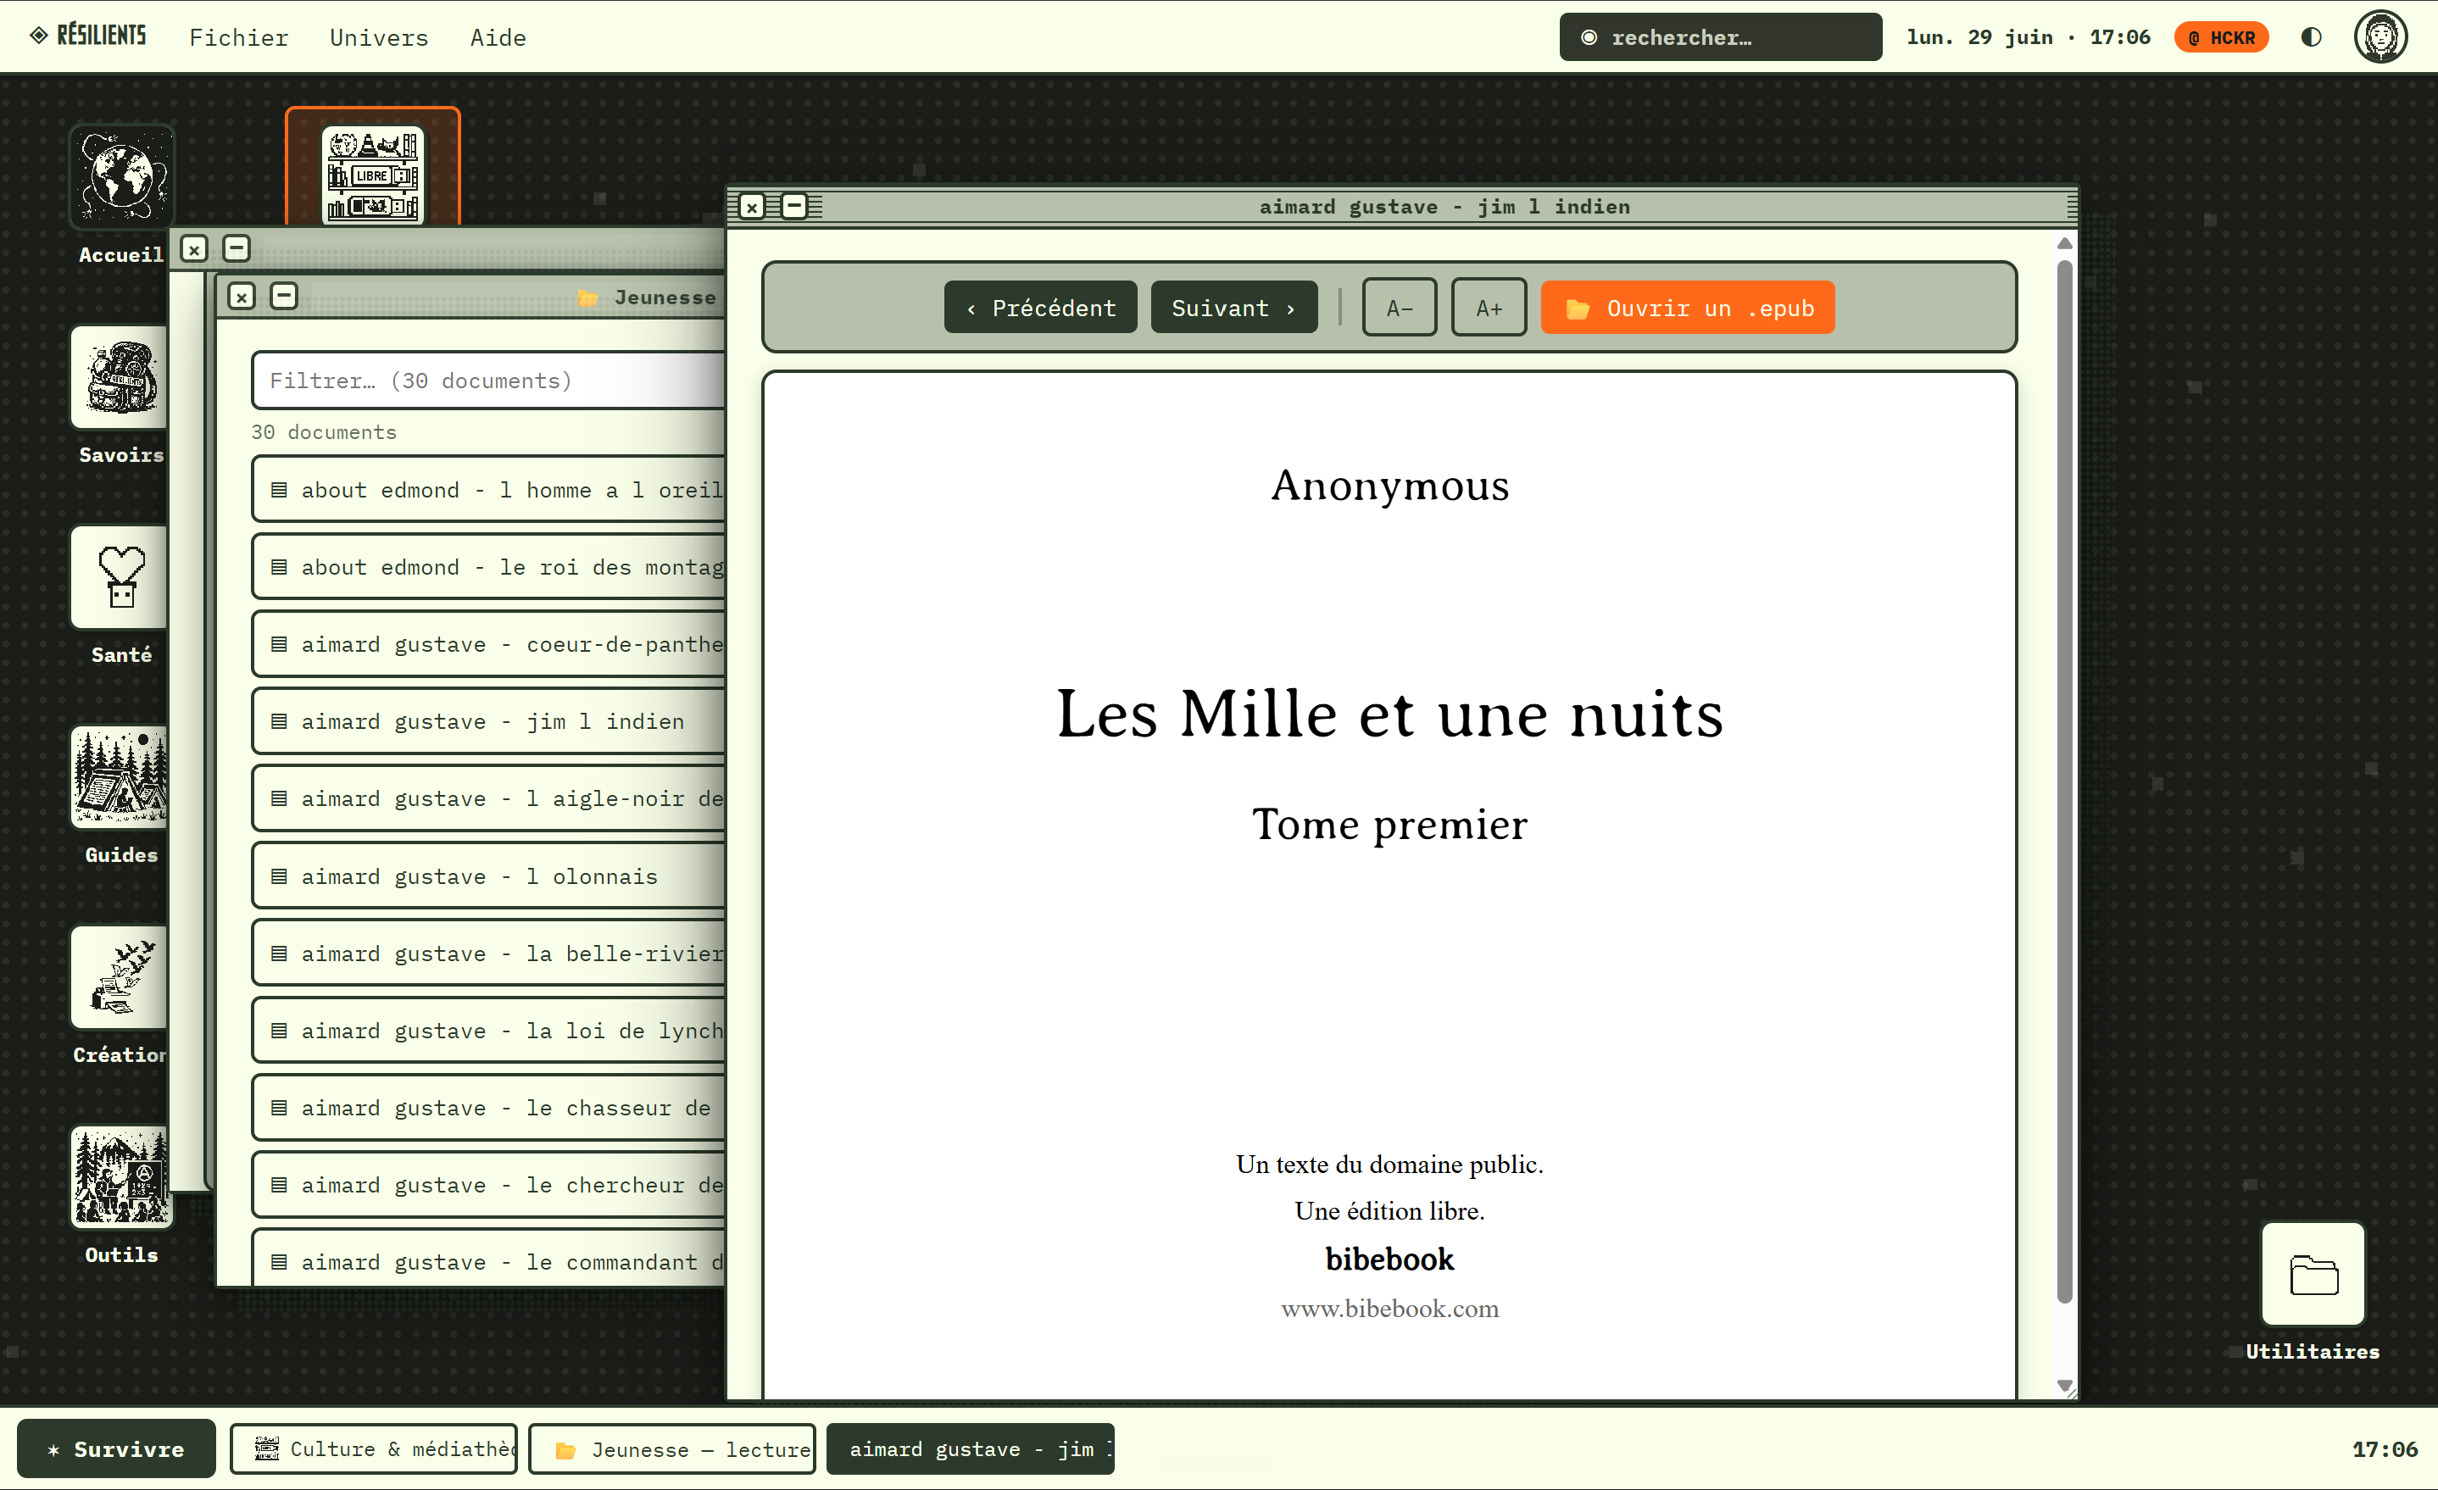Click the Résilients logo in top bar
Screen dimensions: 2438x1490
pos(88,36)
